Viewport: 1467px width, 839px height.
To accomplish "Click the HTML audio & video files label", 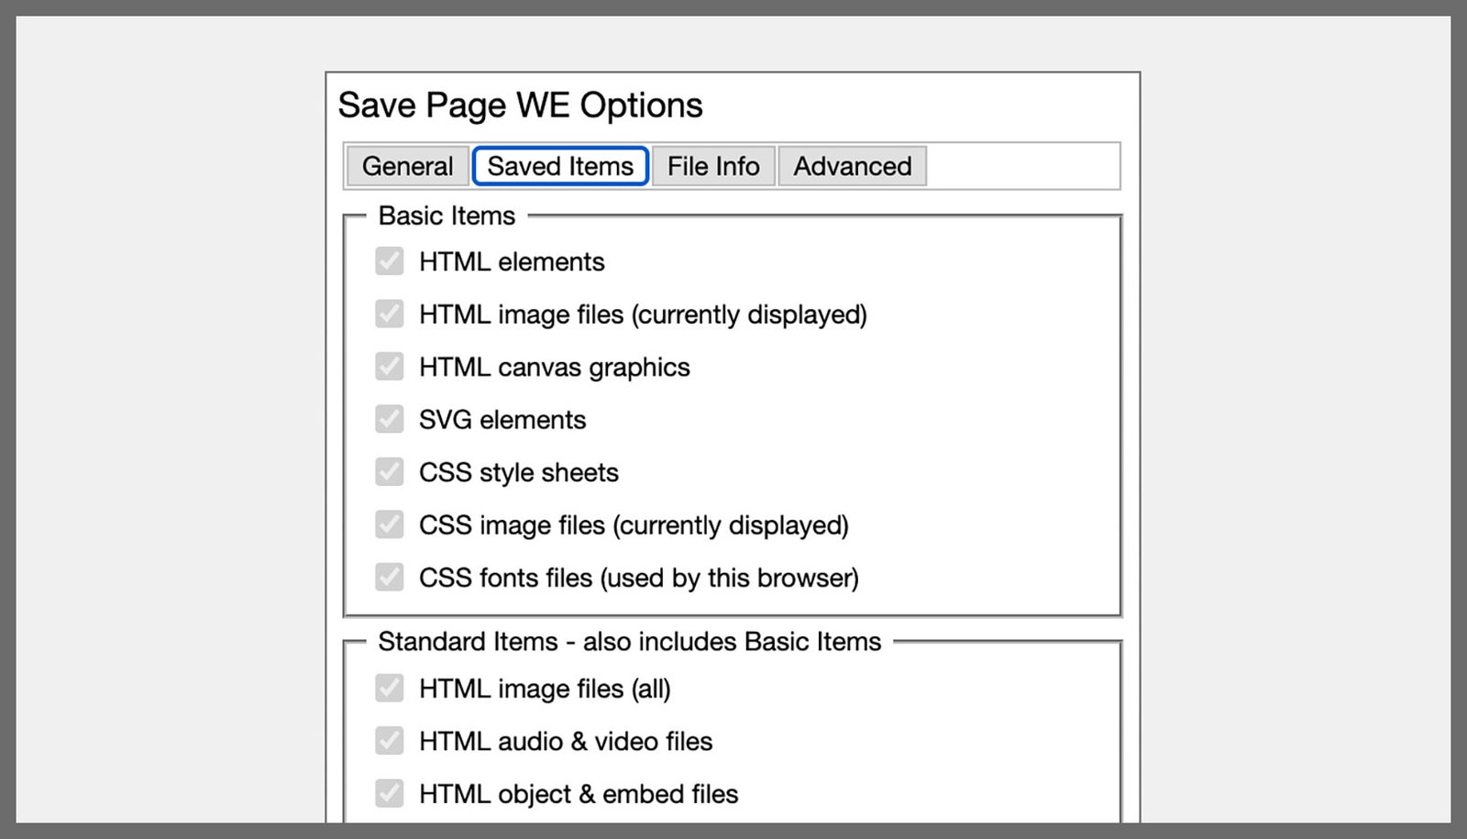I will pyautogui.click(x=566, y=742).
